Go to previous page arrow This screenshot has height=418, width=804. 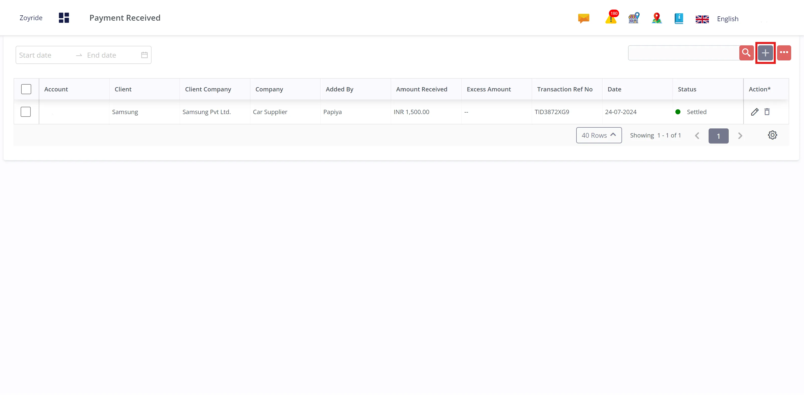pos(697,136)
